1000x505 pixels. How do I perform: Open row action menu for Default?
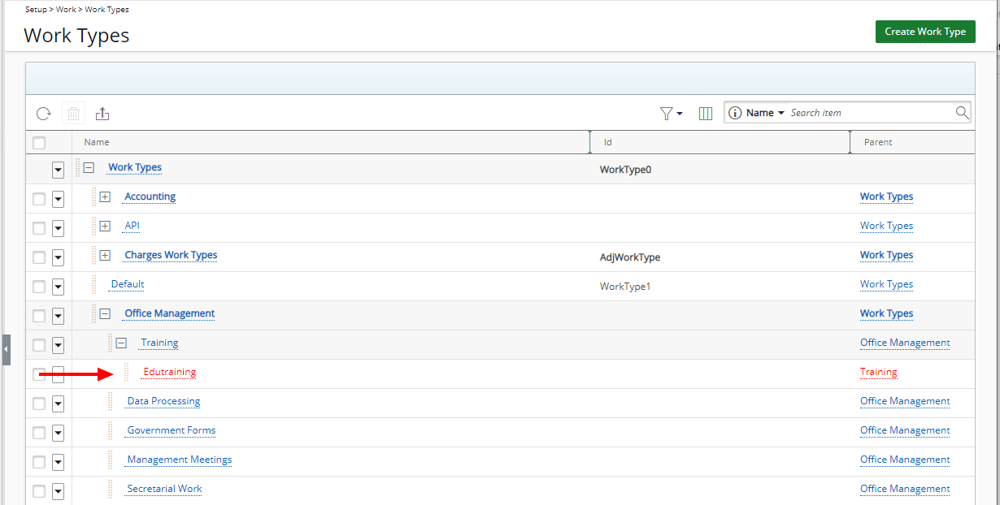[x=58, y=287]
